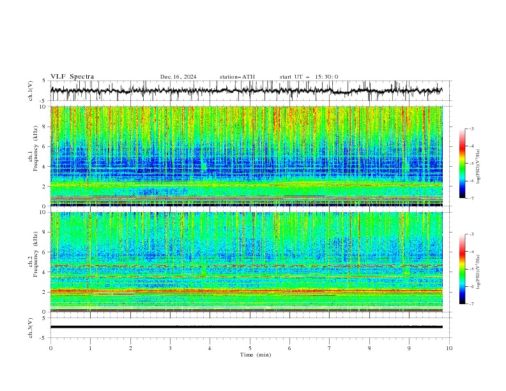Click the "station=ATH" header label

click(237, 77)
